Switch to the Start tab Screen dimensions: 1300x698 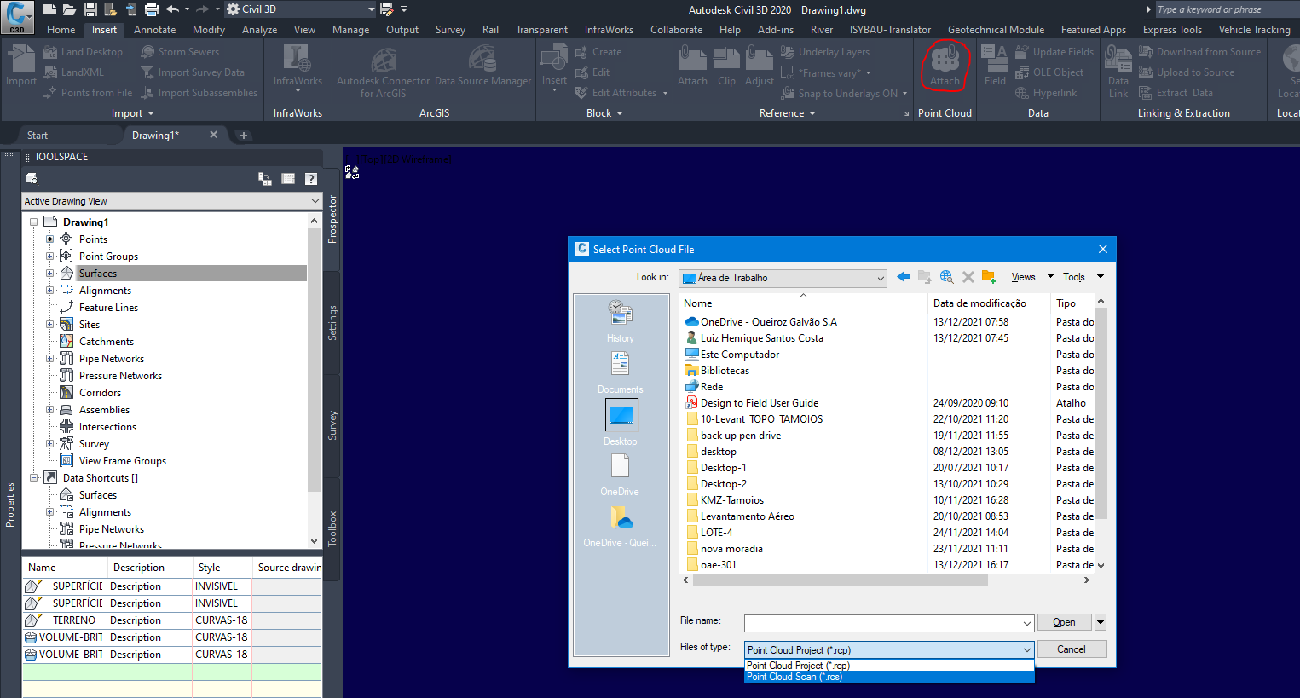pos(38,134)
